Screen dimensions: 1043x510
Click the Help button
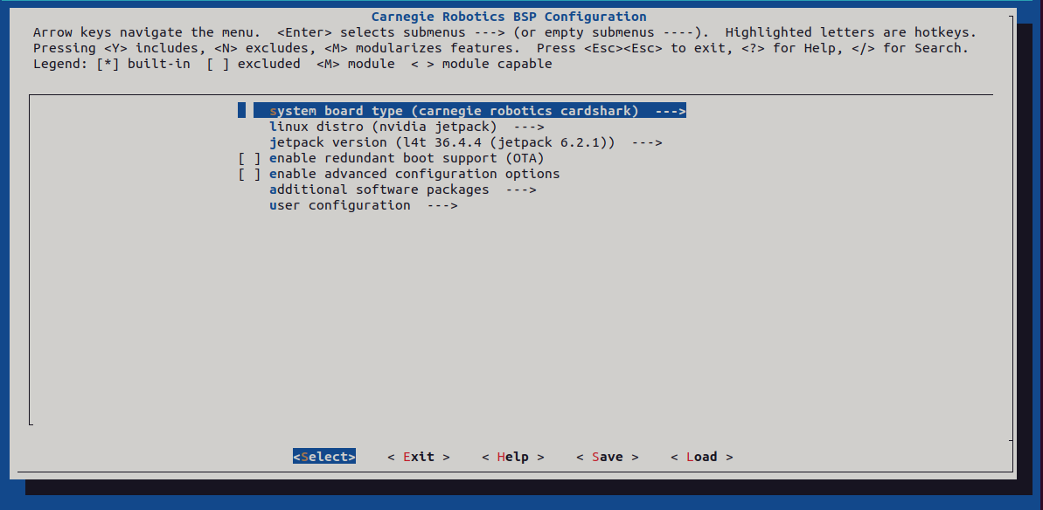(x=513, y=457)
